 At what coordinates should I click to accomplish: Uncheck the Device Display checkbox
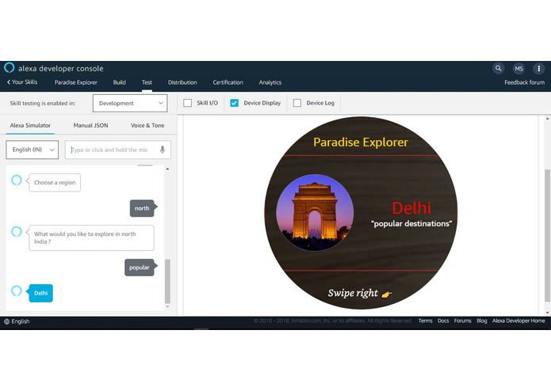coord(235,103)
